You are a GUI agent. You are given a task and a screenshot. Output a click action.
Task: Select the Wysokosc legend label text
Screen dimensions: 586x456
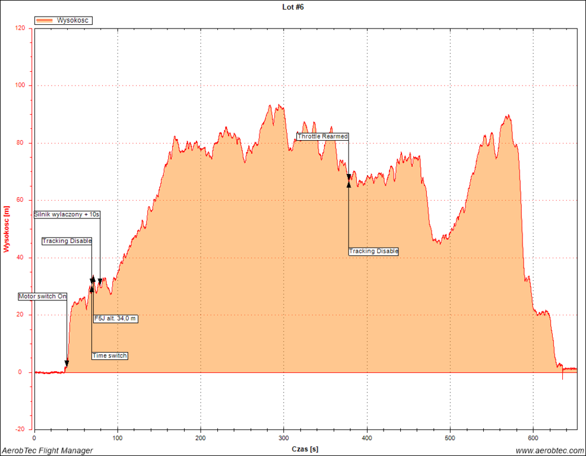(74, 20)
